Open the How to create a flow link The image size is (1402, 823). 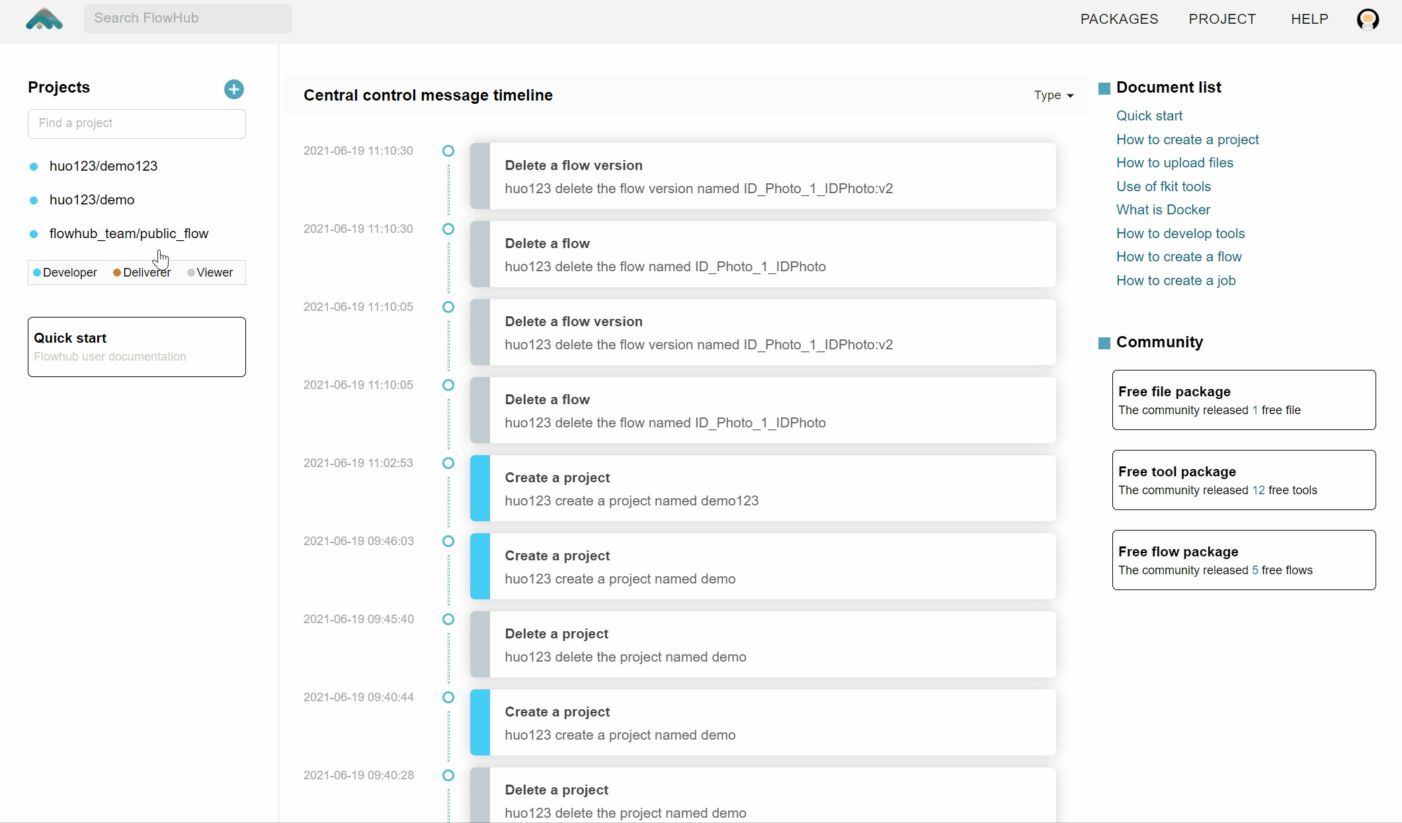(x=1179, y=257)
